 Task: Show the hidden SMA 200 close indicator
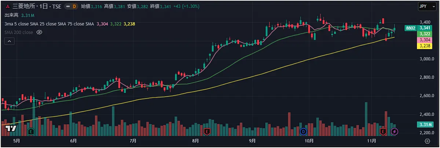coord(40,33)
